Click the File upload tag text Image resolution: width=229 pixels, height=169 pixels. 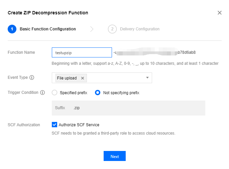point(67,78)
